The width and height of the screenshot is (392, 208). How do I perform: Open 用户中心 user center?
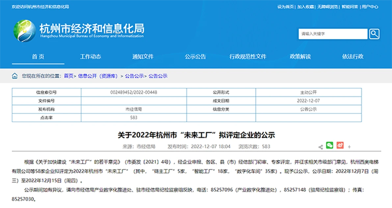coord(370,6)
